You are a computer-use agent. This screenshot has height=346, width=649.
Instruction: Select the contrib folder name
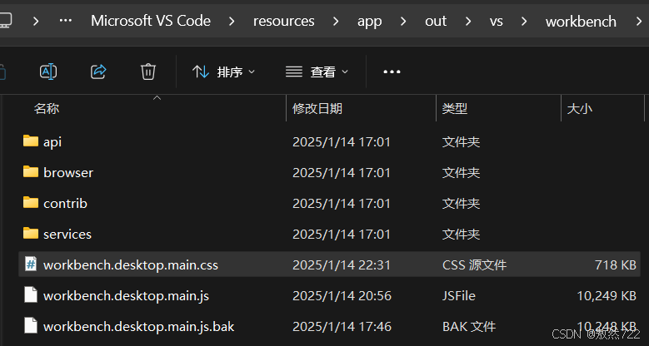pyautogui.click(x=65, y=204)
